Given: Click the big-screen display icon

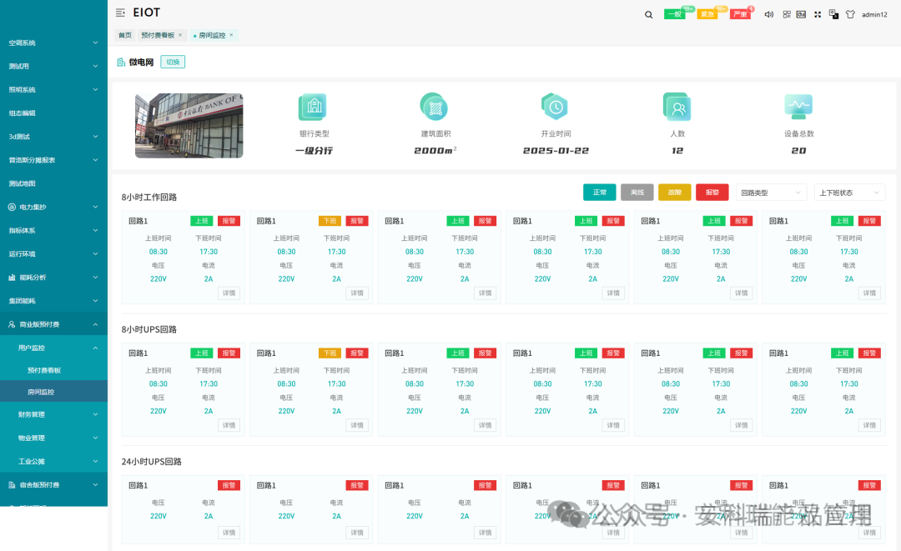Looking at the screenshot, I should pyautogui.click(x=801, y=14).
